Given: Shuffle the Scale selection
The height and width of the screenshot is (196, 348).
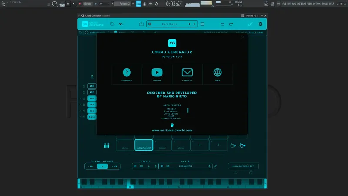Looking at the screenshot, I should click(x=168, y=166).
